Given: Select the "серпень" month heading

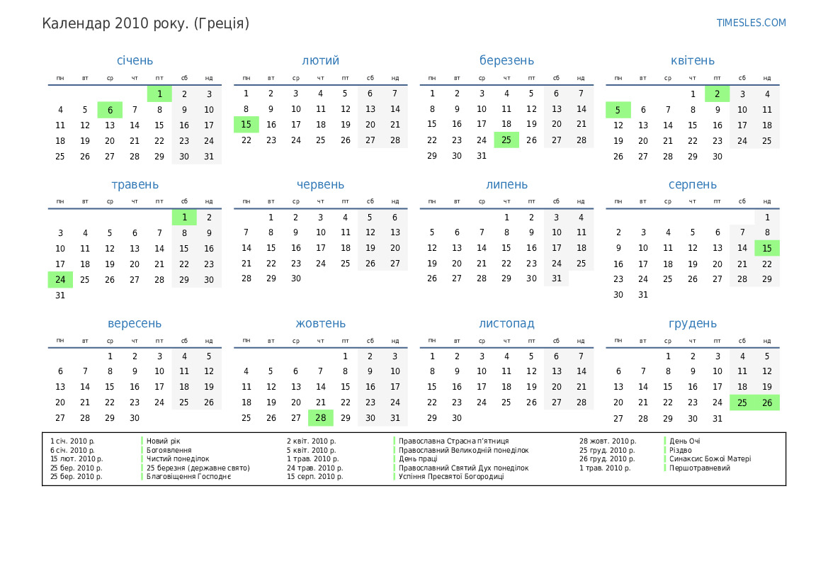Looking at the screenshot, I should pos(692,184).
